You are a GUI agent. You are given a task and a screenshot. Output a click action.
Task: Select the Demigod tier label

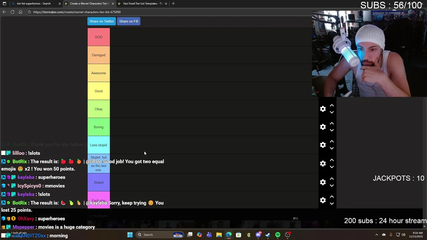click(98, 55)
